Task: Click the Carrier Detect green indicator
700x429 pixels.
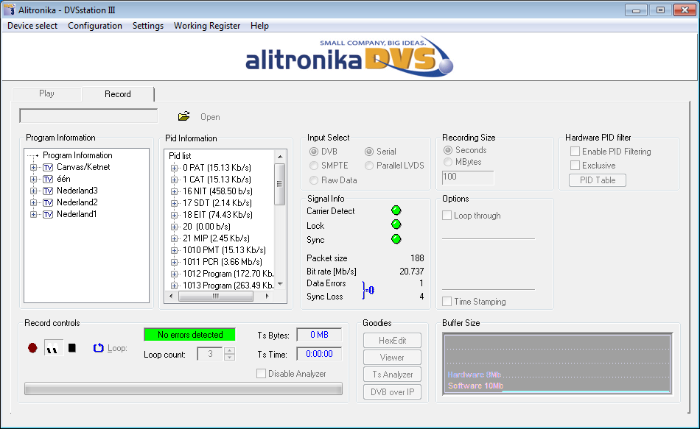Action: pos(396,211)
